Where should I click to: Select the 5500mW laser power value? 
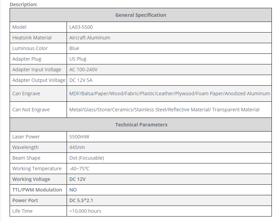79,137
